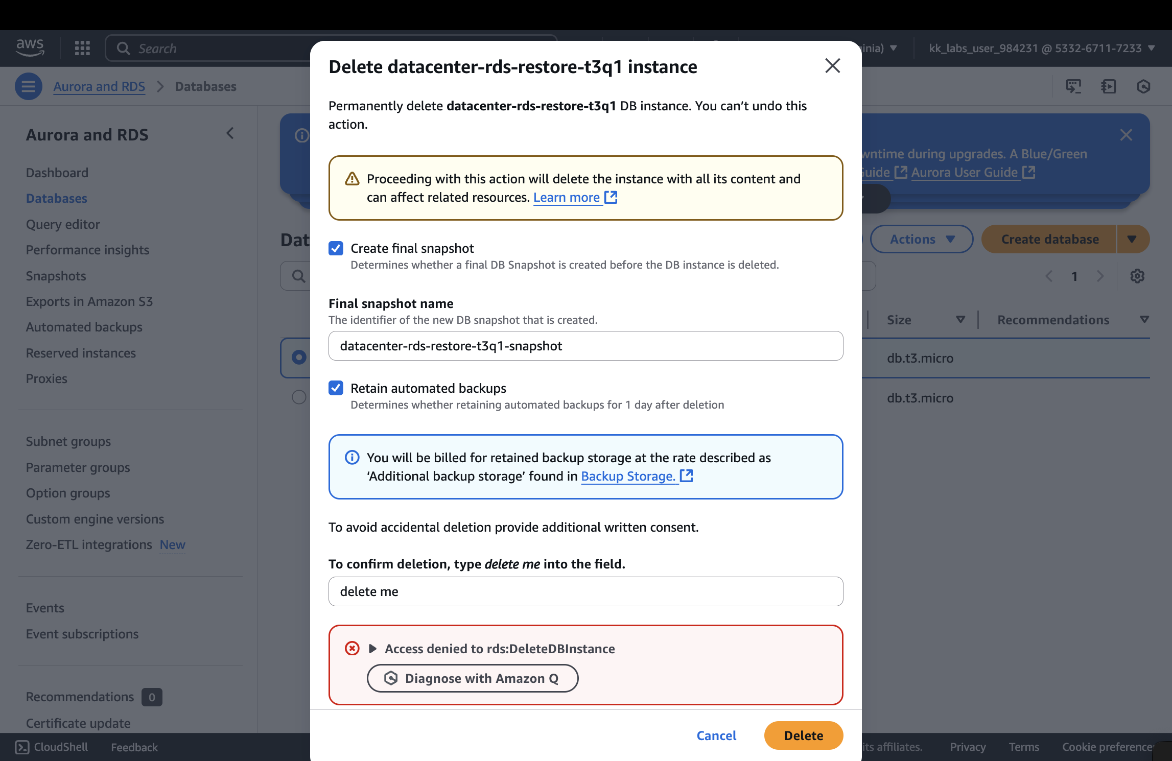
Task: Toggle the hamburger navigation menu icon
Action: coord(28,86)
